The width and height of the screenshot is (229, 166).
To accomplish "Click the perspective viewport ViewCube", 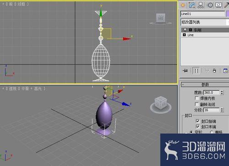I will pos(161,103).
